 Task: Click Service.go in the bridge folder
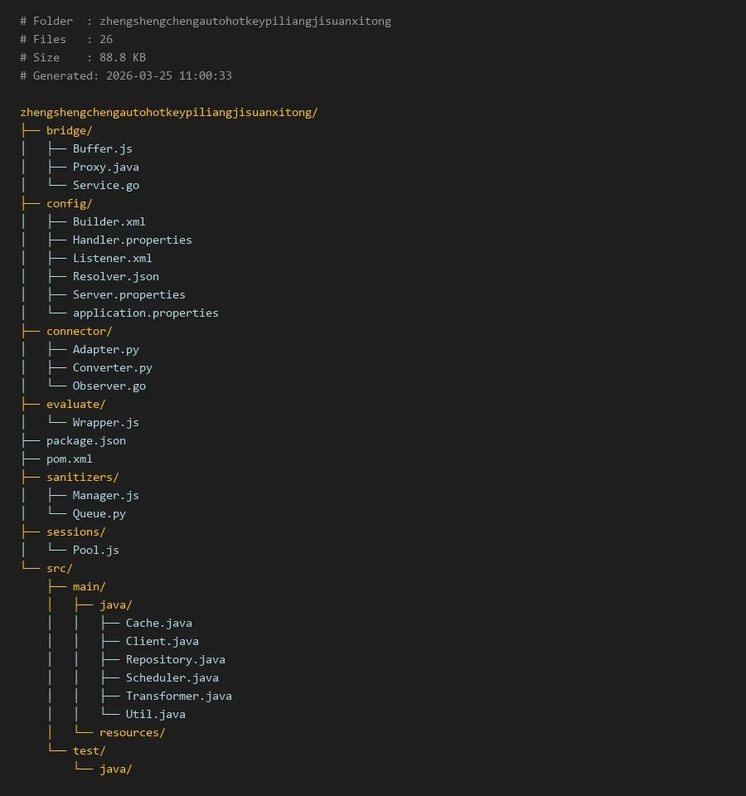[105, 185]
